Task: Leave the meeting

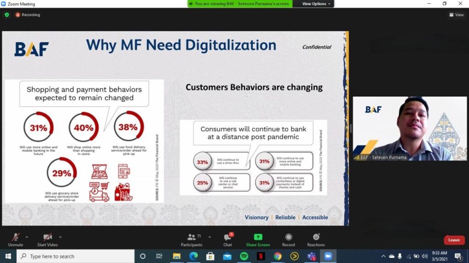Action: point(454,240)
